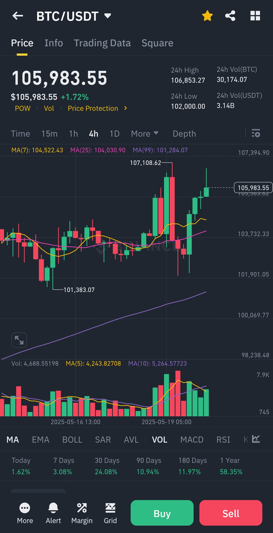Select the 4h chart interval
Image resolution: width=273 pixels, height=533 pixels.
[93, 134]
